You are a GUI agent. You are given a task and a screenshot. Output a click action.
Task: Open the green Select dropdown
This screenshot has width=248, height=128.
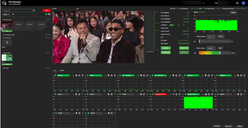184,48
